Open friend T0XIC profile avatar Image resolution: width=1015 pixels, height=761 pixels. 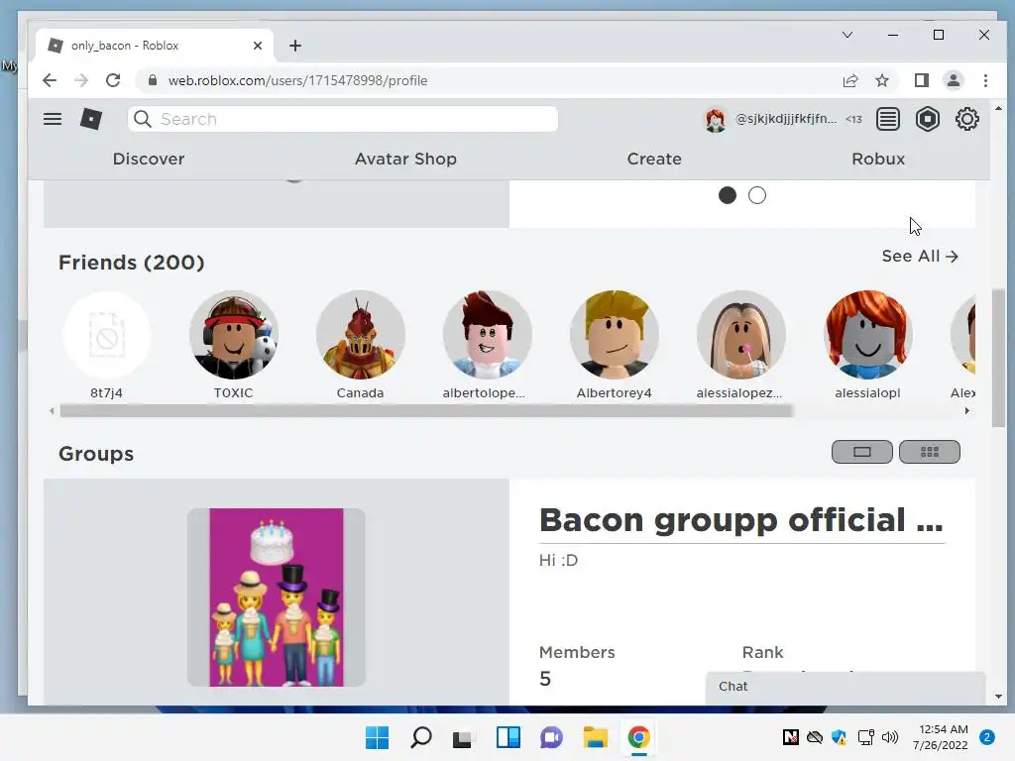coord(234,335)
